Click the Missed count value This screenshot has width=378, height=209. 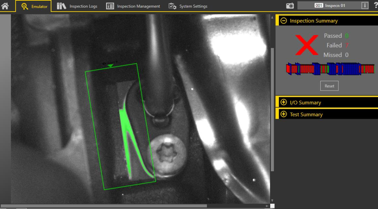[x=346, y=55]
